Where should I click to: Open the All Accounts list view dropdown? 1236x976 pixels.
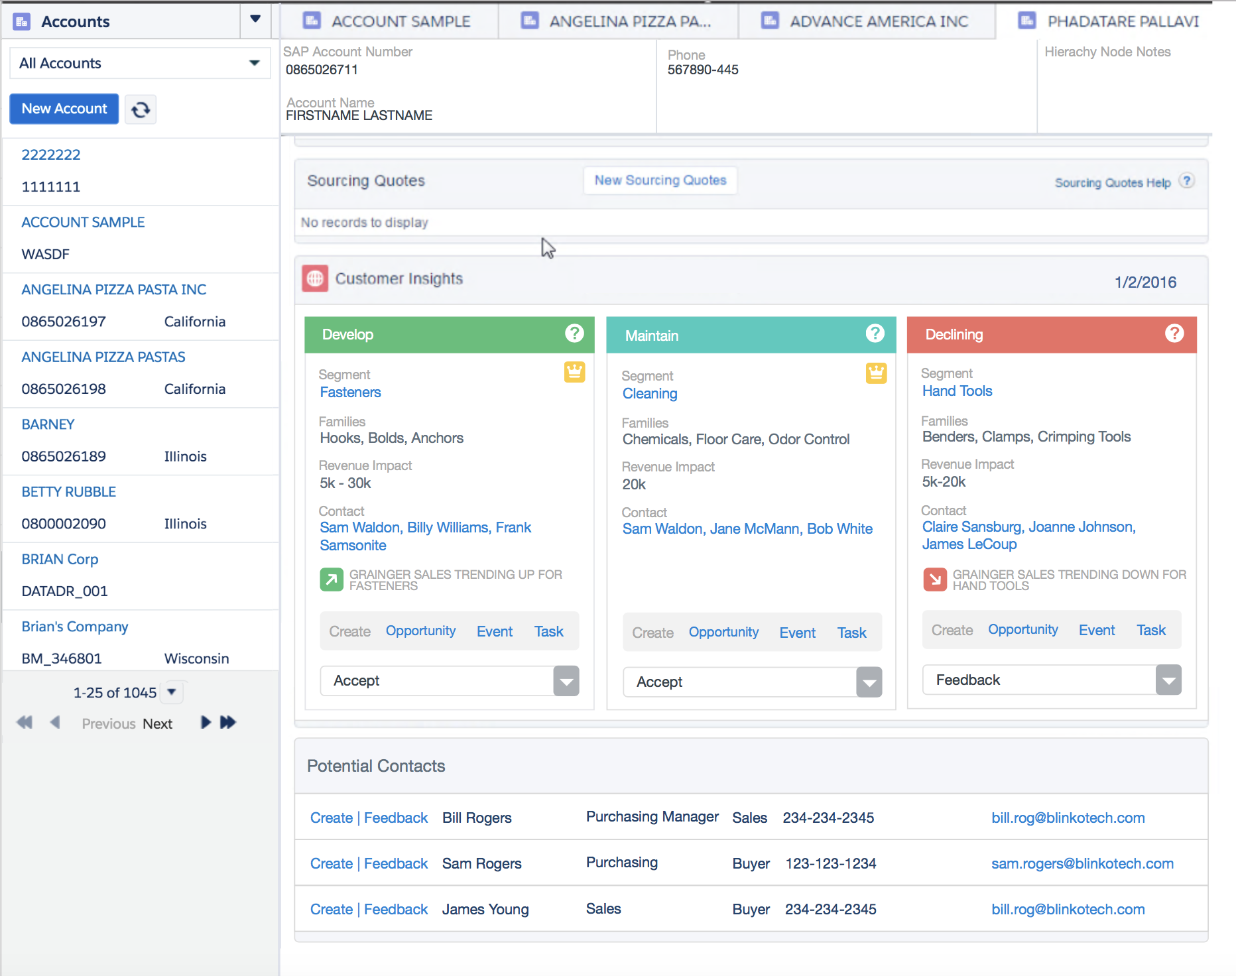[x=140, y=64]
